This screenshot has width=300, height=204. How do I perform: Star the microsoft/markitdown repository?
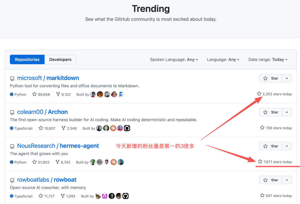pyautogui.click(x=271, y=78)
